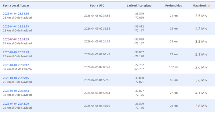Open the 22:43:09 earthquake event link
The height and width of the screenshot is (114, 215).
16,103
